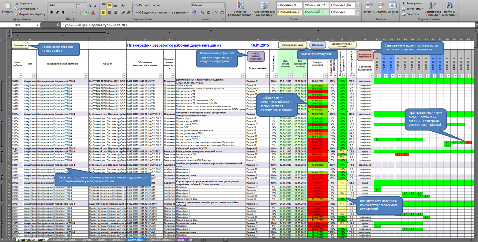
Task: Click the Скопировать ниже button
Action: coord(292,45)
